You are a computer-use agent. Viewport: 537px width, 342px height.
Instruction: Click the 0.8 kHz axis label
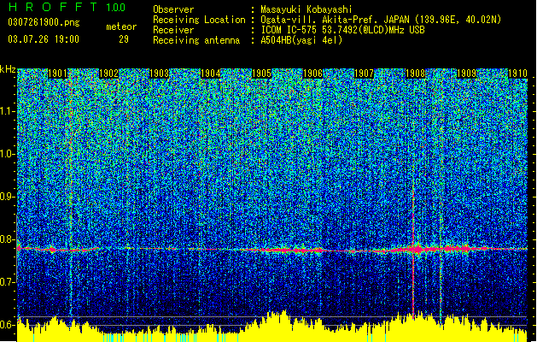click(7, 239)
